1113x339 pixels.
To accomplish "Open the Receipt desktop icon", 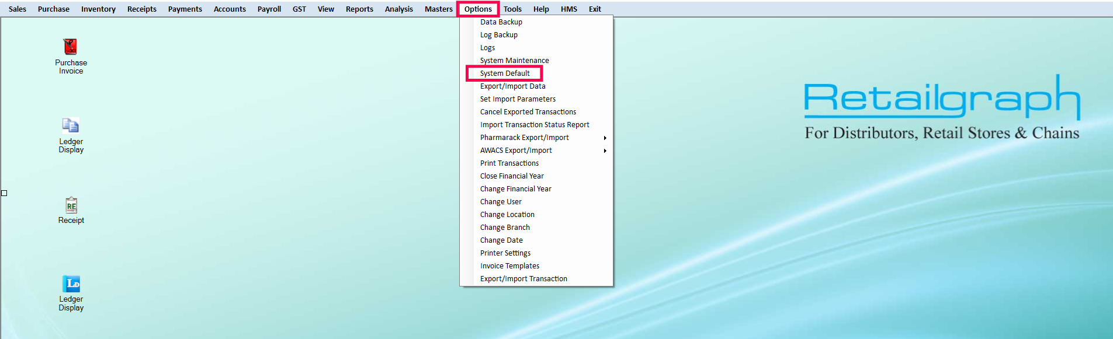I will [x=71, y=211].
